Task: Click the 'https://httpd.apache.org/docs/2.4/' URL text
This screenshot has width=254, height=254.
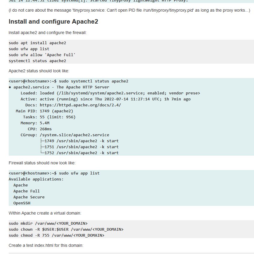Action: point(80,105)
